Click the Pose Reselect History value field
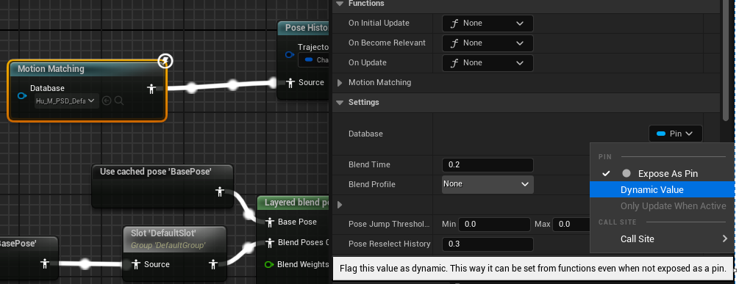739x284 pixels. [488, 244]
